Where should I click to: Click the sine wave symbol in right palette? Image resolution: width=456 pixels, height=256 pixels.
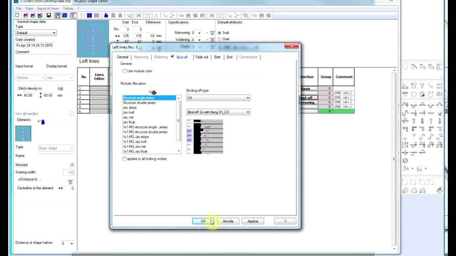click(x=405, y=113)
